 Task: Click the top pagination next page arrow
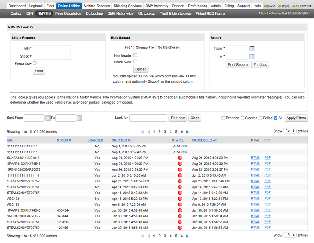click(182, 132)
